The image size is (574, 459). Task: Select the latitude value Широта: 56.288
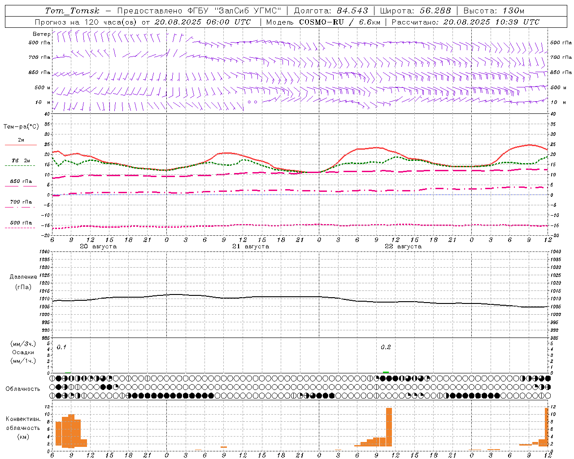[415, 11]
